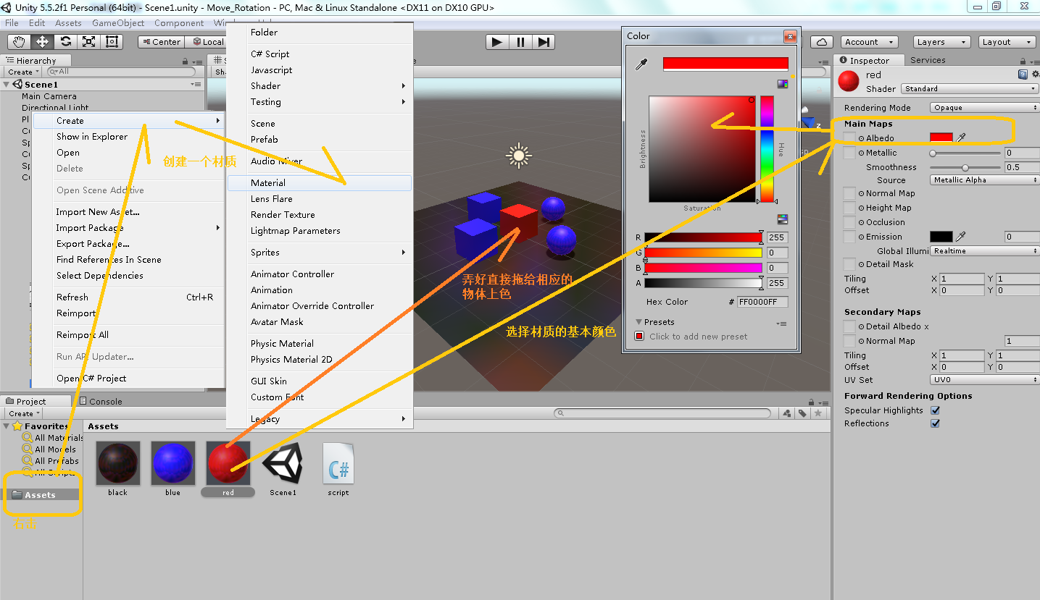Image resolution: width=1040 pixels, height=600 pixels.
Task: Click the Project Create button
Action: pyautogui.click(x=24, y=413)
